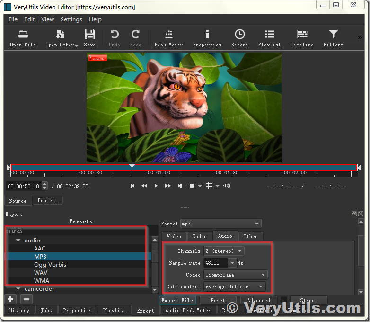Image resolution: width=370 pixels, height=322 pixels.
Task: Show the Recent files panel icon
Action: (239, 38)
